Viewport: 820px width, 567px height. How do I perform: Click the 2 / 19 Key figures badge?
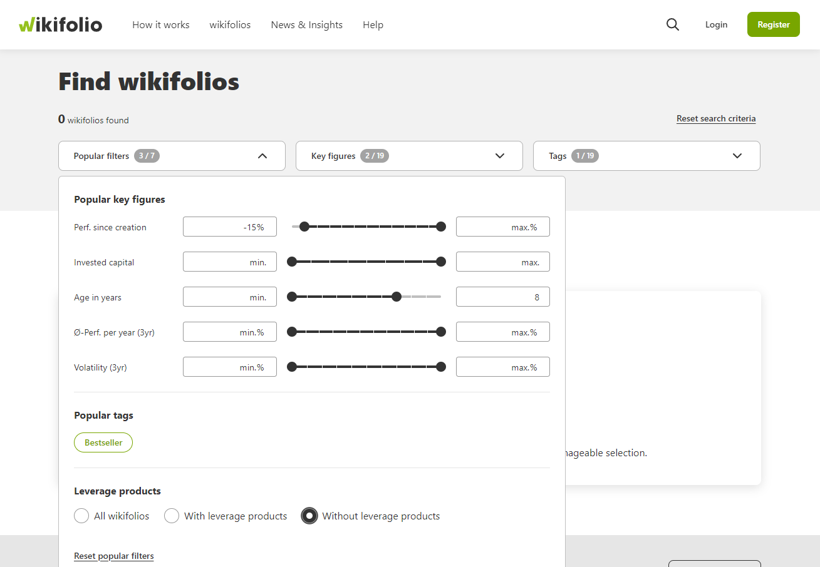375,156
